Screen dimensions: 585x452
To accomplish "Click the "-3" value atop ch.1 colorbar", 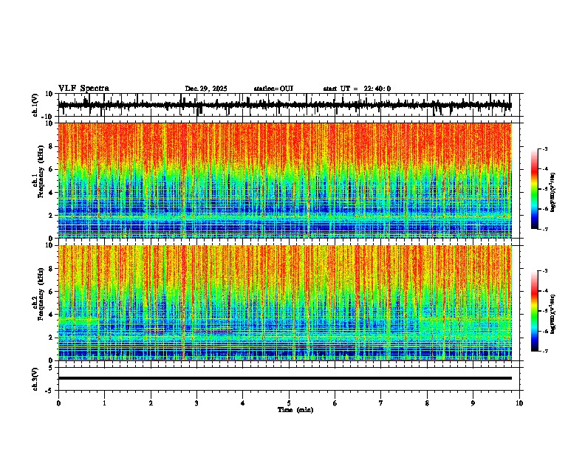I will point(544,148).
